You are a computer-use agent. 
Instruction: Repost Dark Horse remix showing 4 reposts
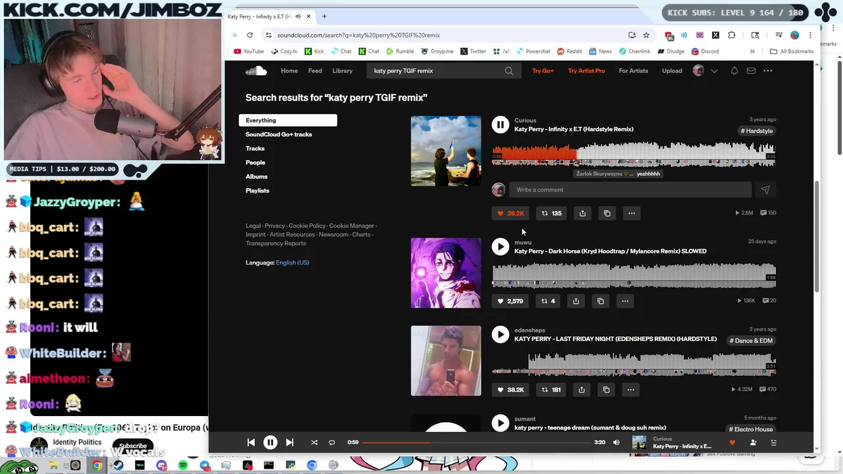point(548,301)
